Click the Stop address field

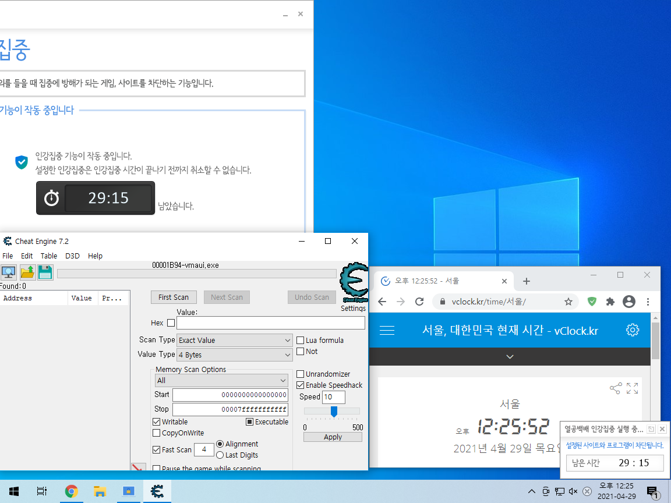point(230,409)
